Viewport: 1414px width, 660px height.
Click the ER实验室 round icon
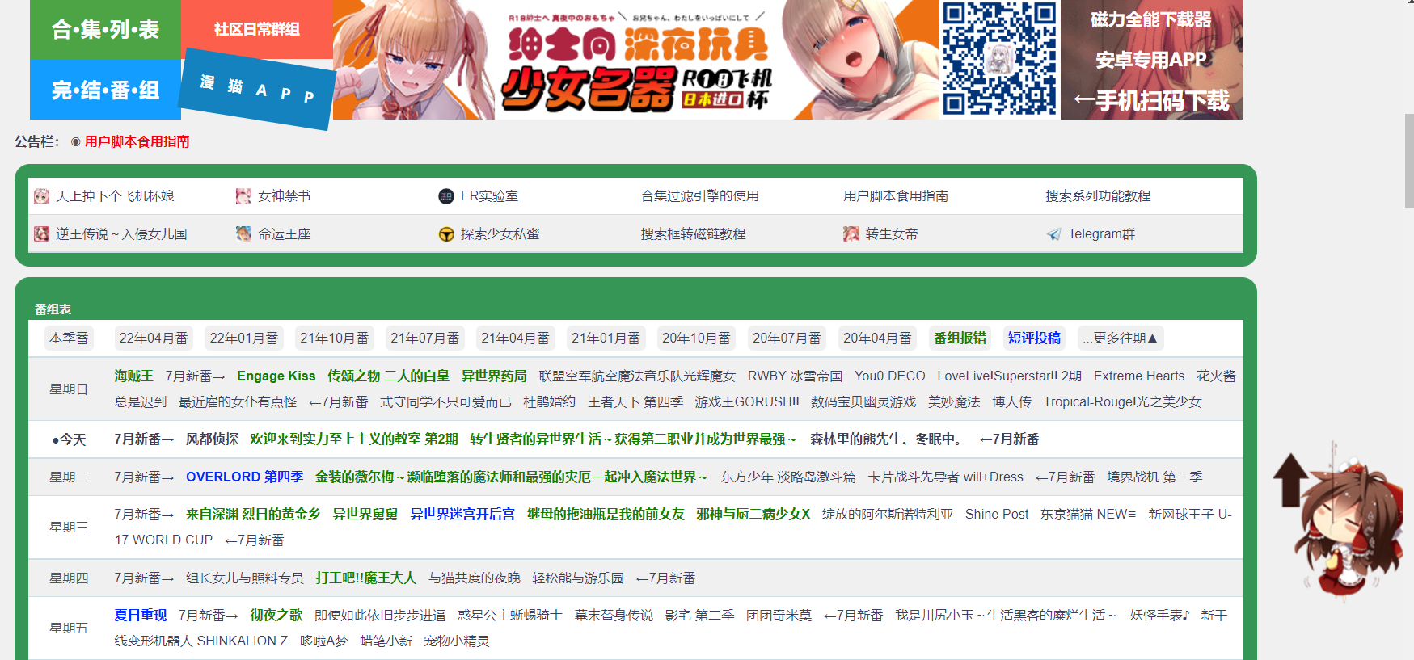click(446, 196)
